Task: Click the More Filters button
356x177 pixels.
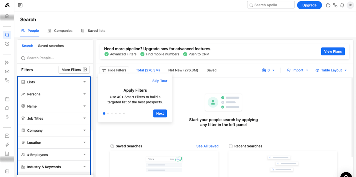Action: pyautogui.click(x=74, y=70)
